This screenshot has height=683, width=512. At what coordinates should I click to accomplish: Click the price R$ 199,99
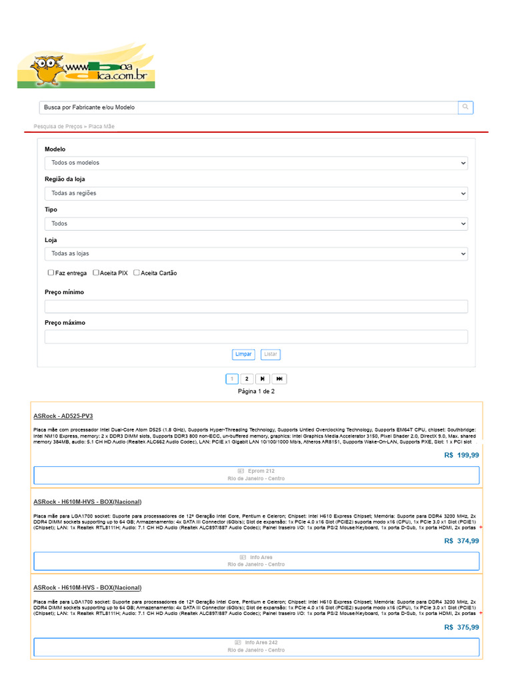[461, 455]
